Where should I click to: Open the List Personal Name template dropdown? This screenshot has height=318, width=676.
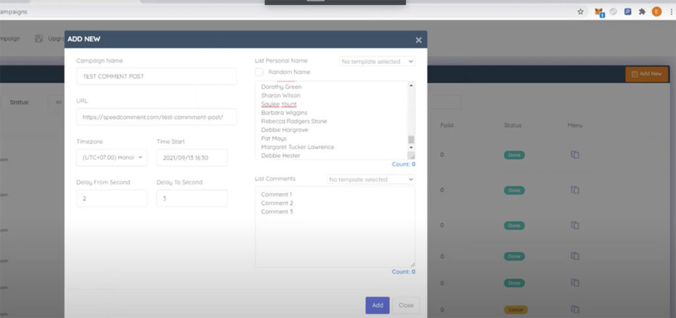[377, 61]
